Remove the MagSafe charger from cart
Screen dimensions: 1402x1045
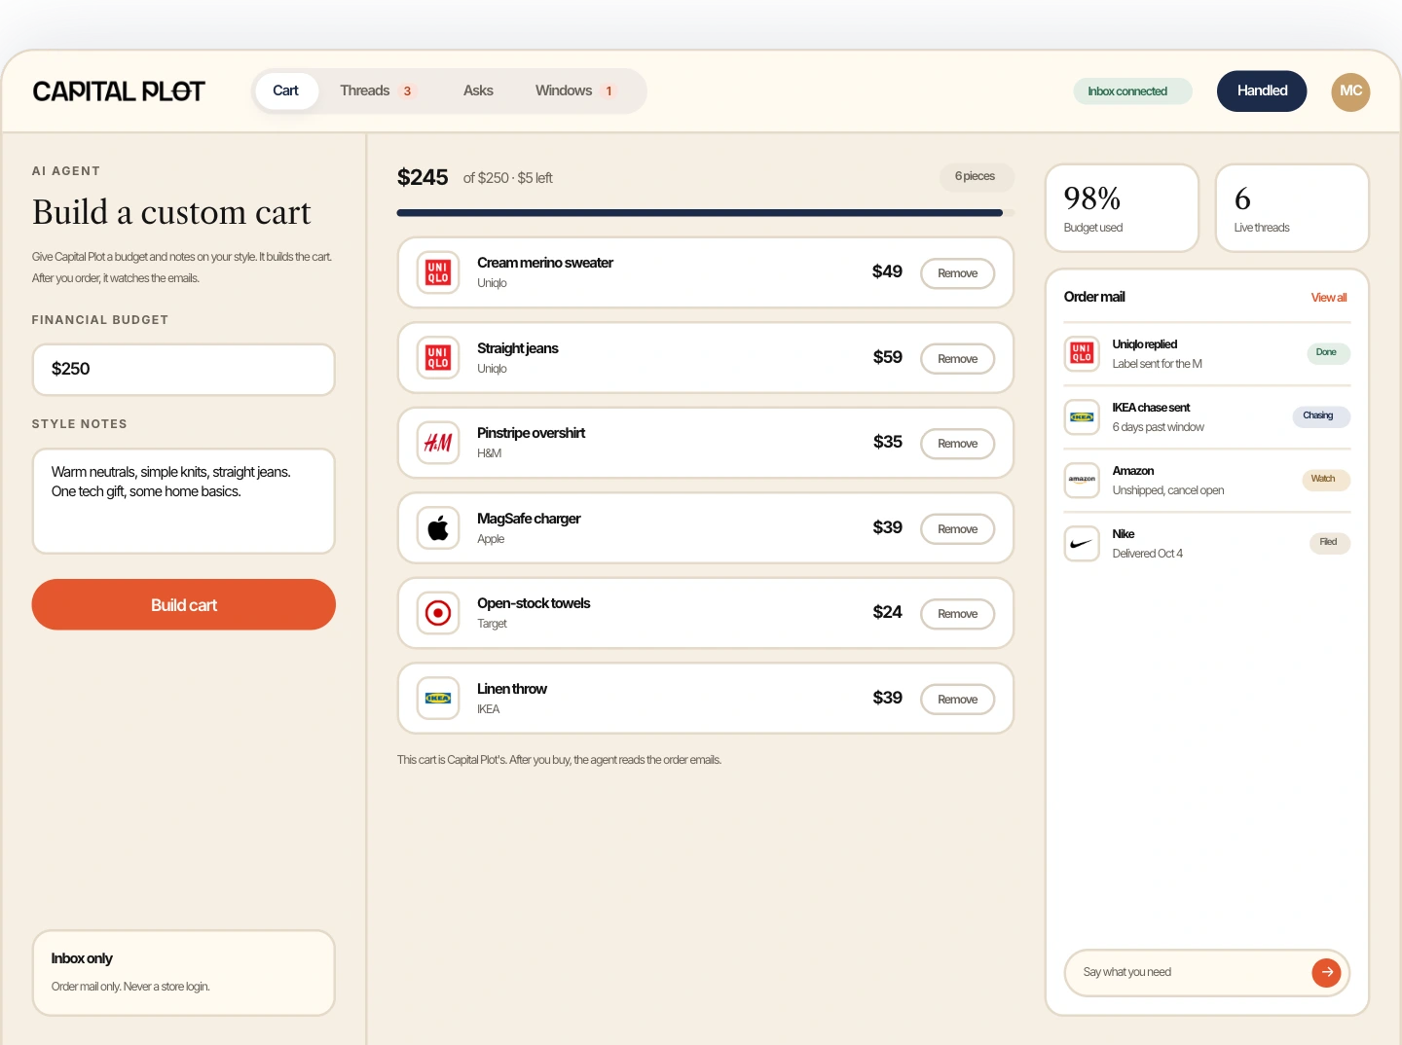pyautogui.click(x=957, y=529)
